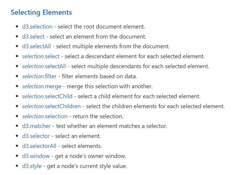Viewport: 242px width, 175px height.
Task: Open the d3.select documentation link
Action: coord(33,36)
